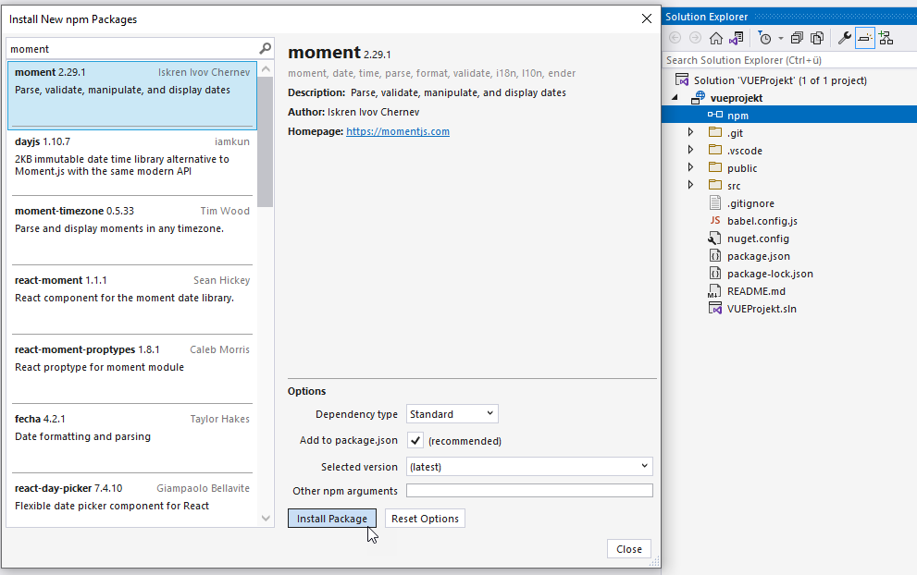Toggle the Add to package.json checkbox
Viewport: 917px width, 575px height.
[x=415, y=441]
